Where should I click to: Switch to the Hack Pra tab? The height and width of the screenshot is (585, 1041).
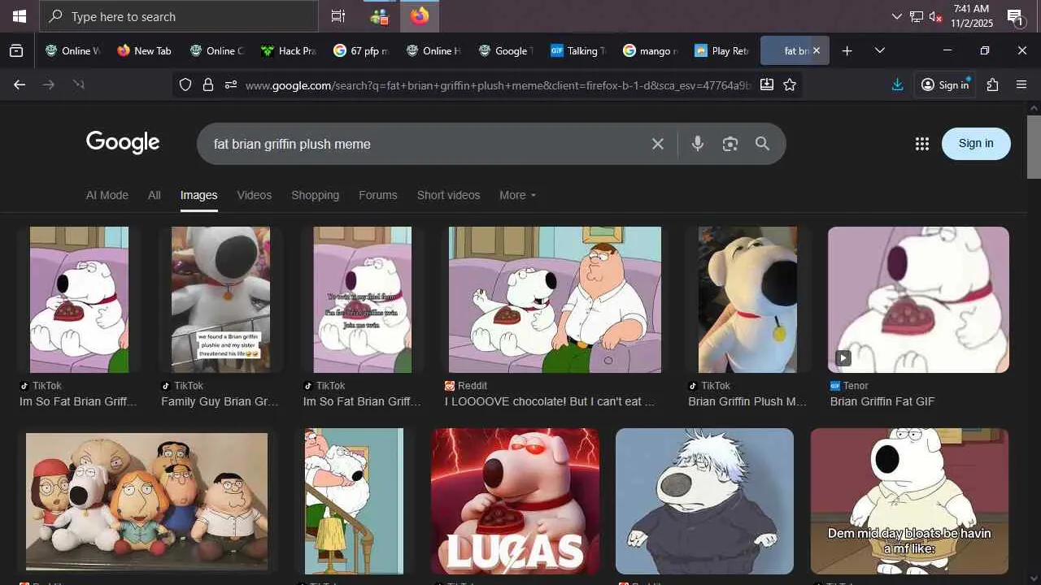pyautogui.click(x=289, y=50)
